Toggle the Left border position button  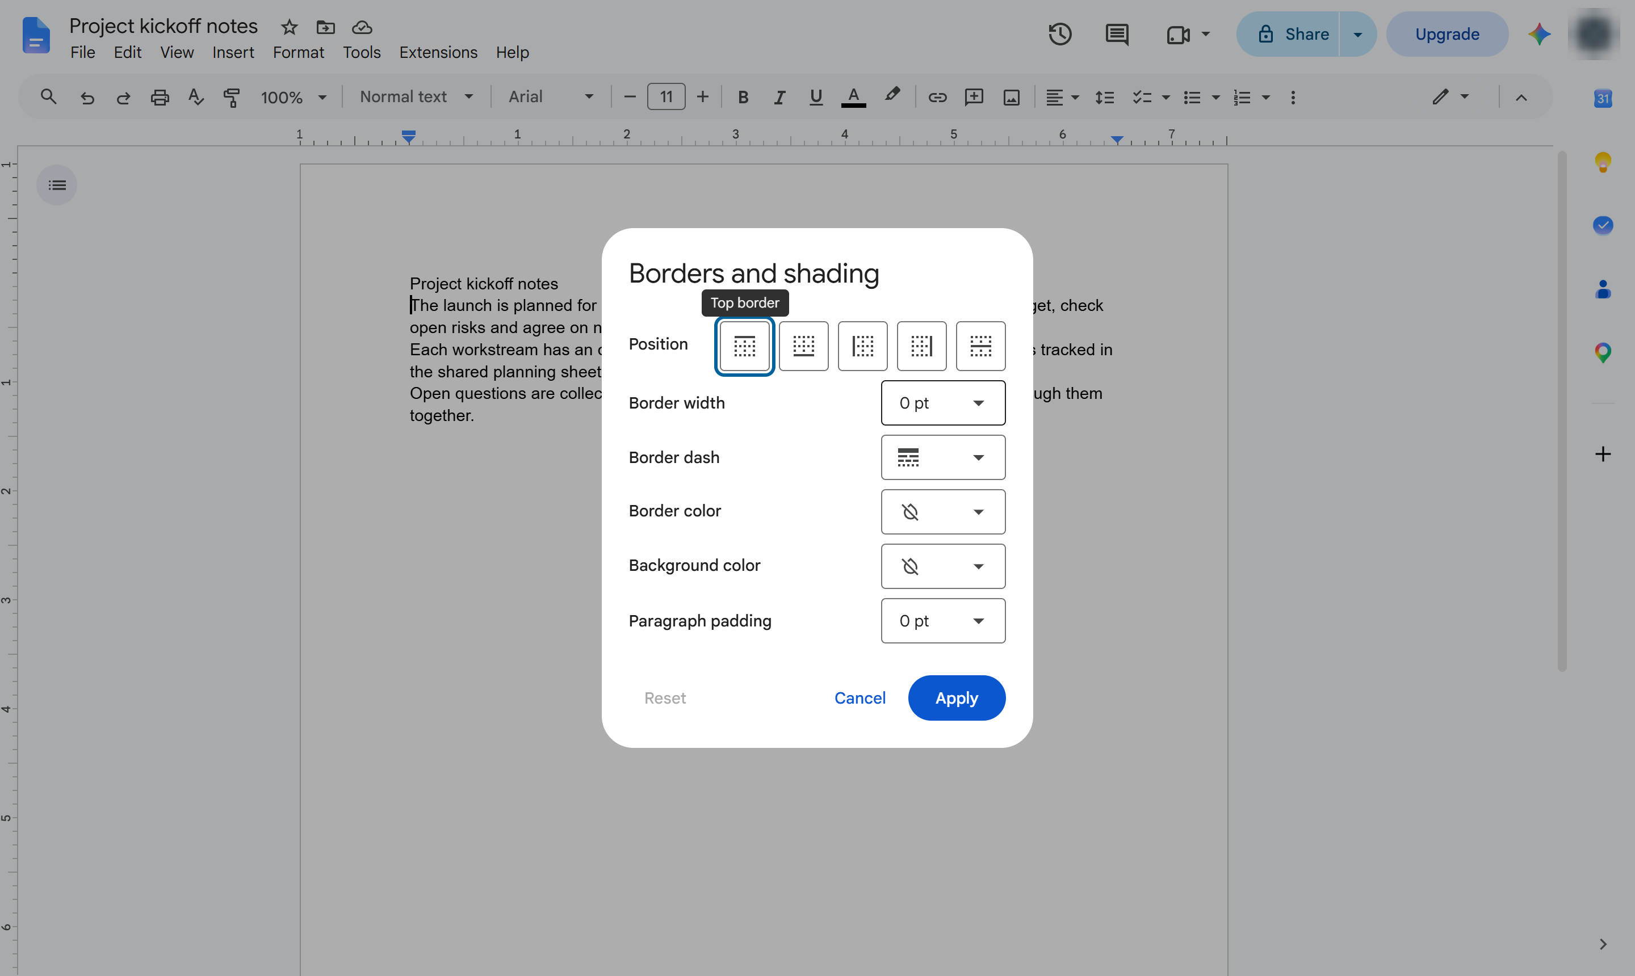tap(862, 346)
